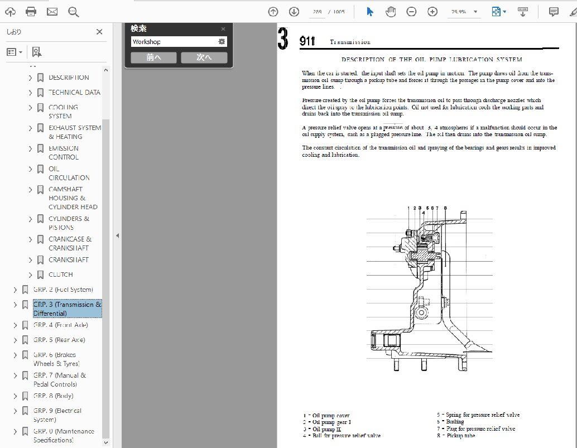Open search settings gear icon

pos(222,41)
